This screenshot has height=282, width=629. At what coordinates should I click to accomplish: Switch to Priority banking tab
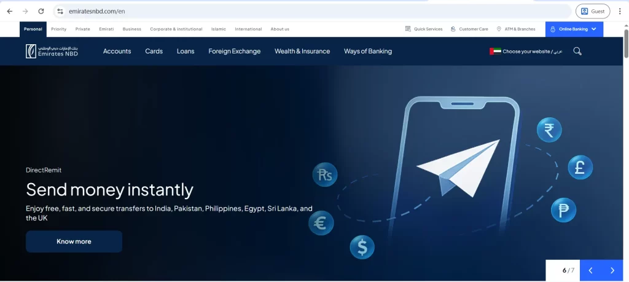point(58,29)
